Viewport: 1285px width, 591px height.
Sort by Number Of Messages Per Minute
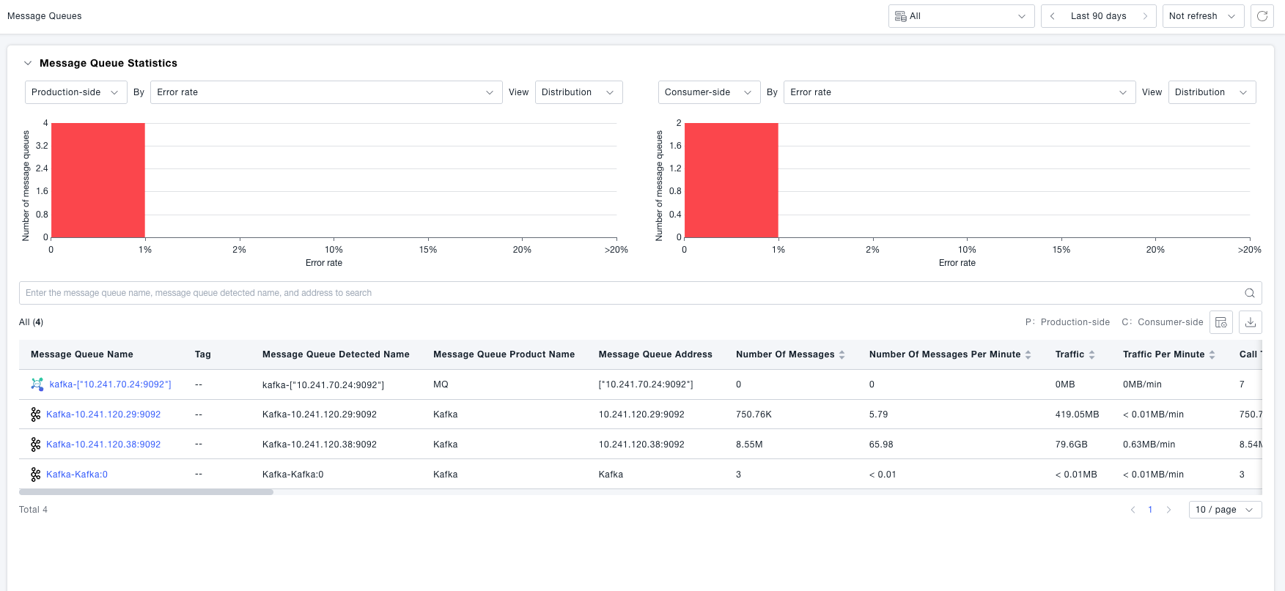pos(1028,354)
